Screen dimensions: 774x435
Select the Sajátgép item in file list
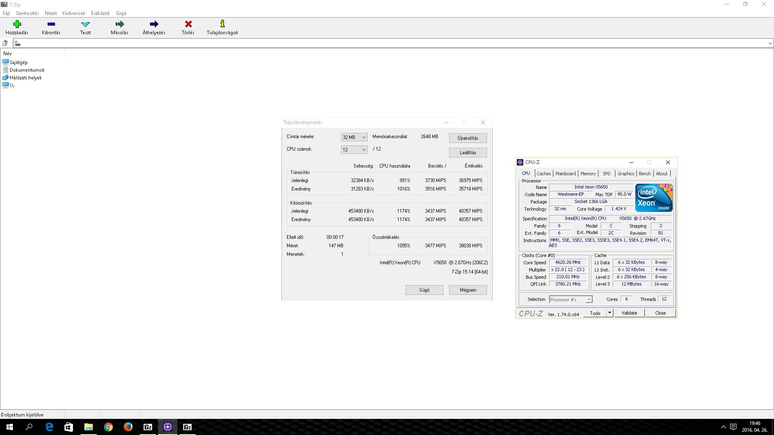click(x=15, y=62)
